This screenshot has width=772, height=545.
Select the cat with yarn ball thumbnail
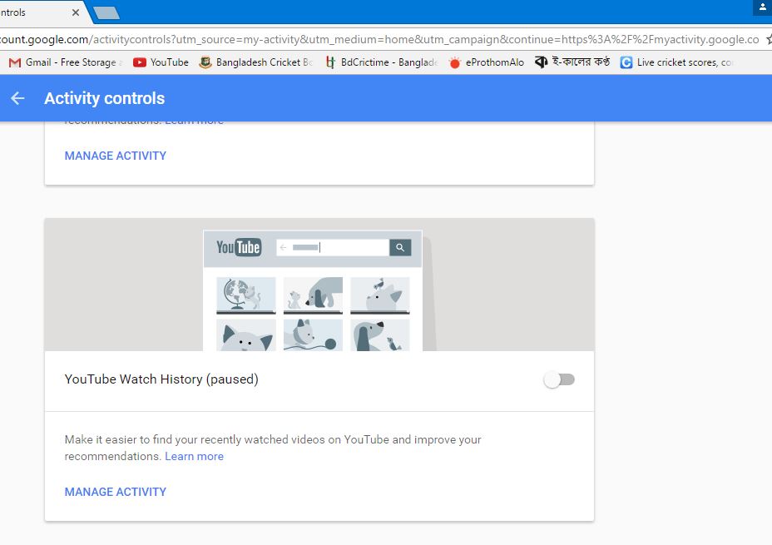coord(313,335)
